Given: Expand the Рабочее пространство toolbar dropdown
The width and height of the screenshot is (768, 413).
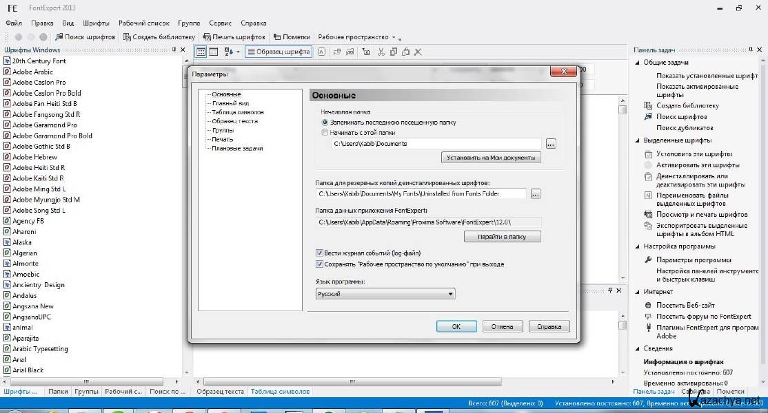Looking at the screenshot, I should 393,37.
